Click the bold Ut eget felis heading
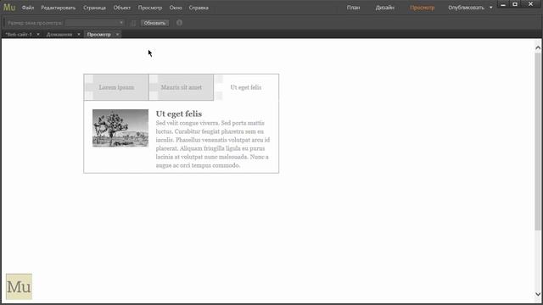543x305 pixels. coord(179,114)
